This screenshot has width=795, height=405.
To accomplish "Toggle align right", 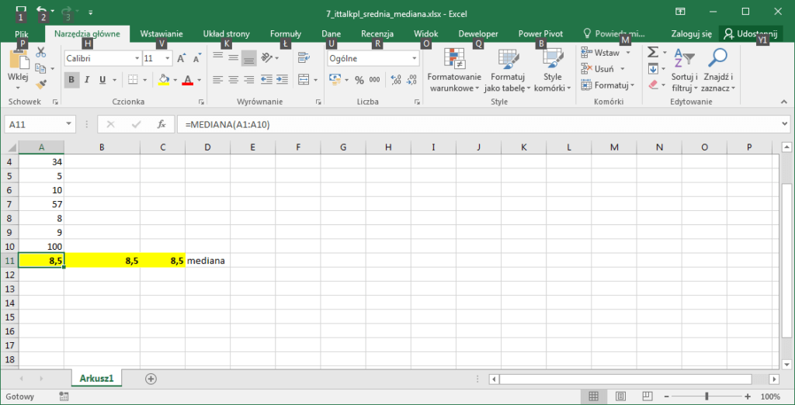I will (248, 80).
